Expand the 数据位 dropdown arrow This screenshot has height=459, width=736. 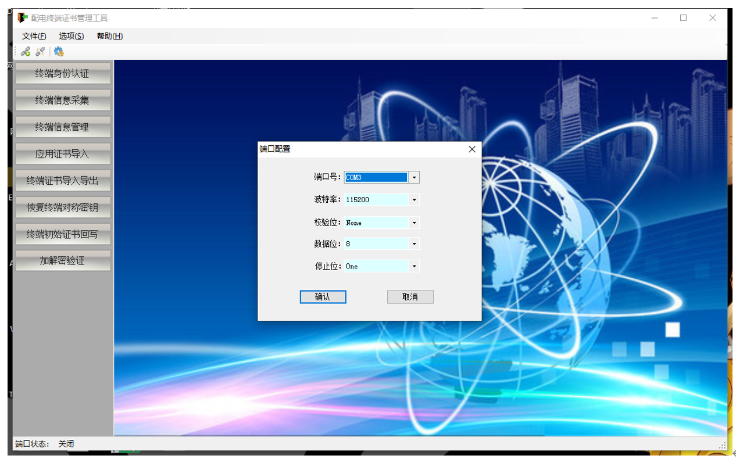[x=414, y=244]
